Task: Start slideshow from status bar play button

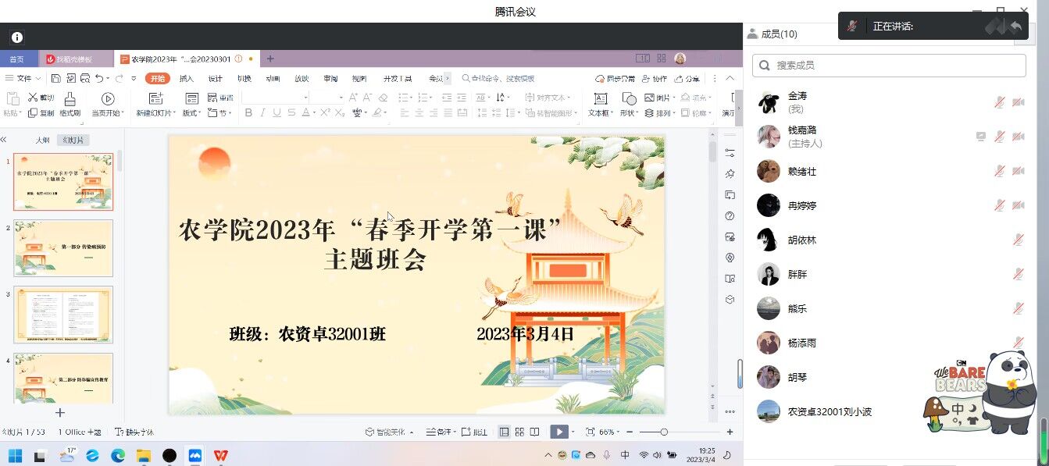Action: pos(558,432)
